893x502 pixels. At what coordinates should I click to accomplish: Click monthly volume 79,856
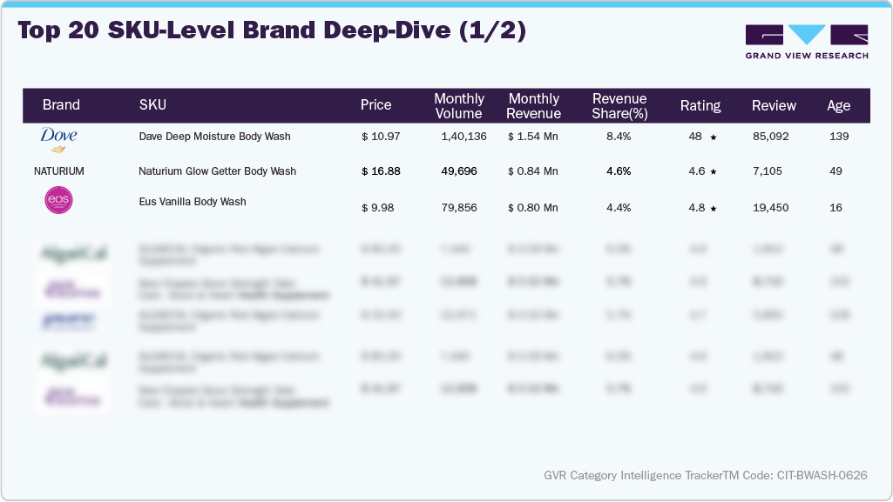click(x=459, y=208)
